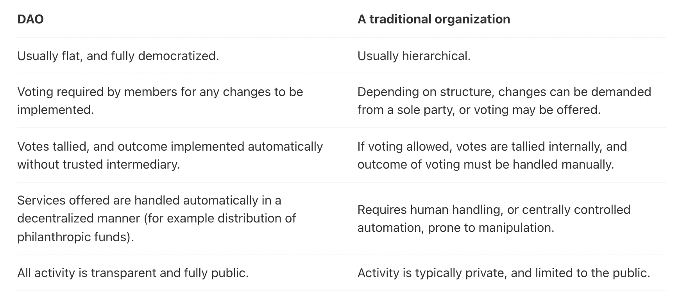
Task: Click 'decentralized manner (for example distribution of' line
Action: [x=156, y=218]
